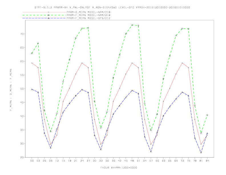
Task: Click x-axis tick label 72
Action: tap(182, 161)
